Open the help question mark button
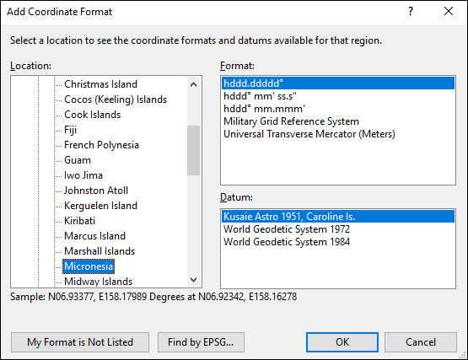Screen dimensions: 468x360 pos(411,11)
